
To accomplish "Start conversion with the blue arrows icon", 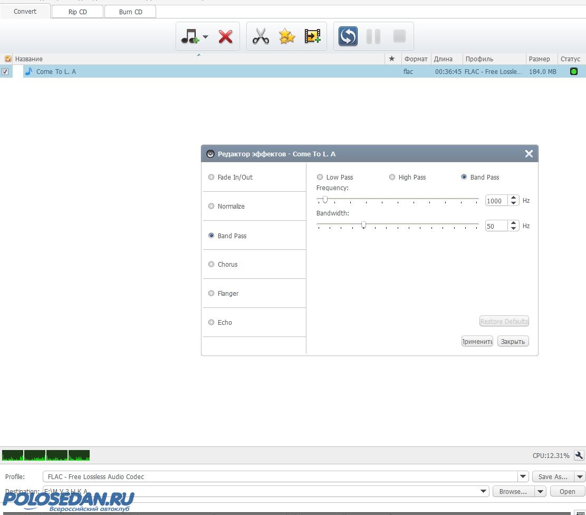I will 348,36.
